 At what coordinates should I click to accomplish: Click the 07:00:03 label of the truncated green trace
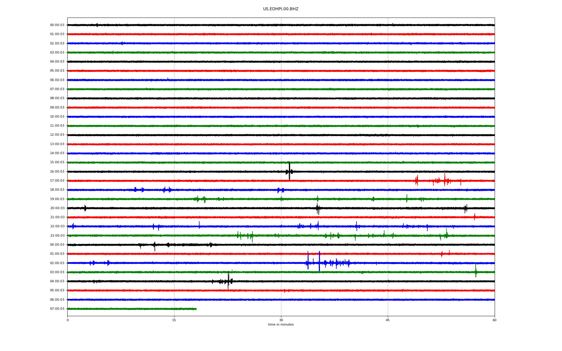click(x=57, y=309)
